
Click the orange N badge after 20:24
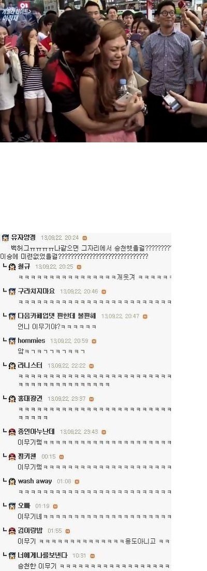click(85, 238)
